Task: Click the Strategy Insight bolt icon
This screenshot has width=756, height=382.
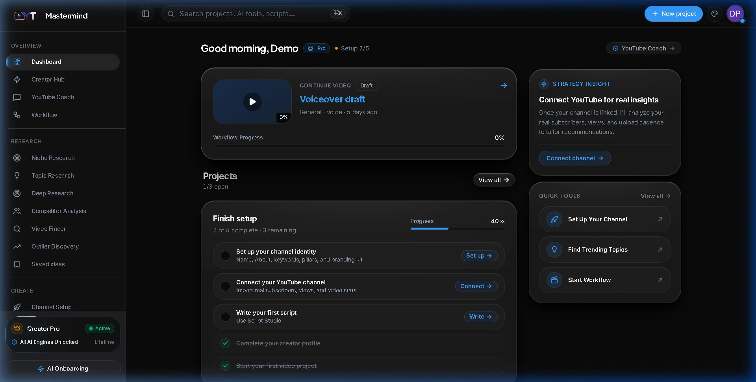Action: (x=544, y=84)
